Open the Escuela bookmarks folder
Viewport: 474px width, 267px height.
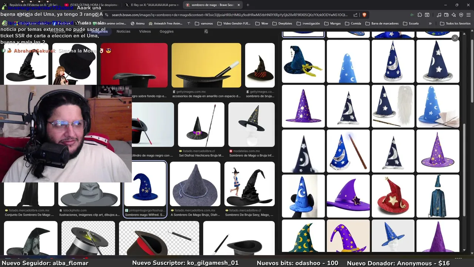pyautogui.click(x=411, y=23)
